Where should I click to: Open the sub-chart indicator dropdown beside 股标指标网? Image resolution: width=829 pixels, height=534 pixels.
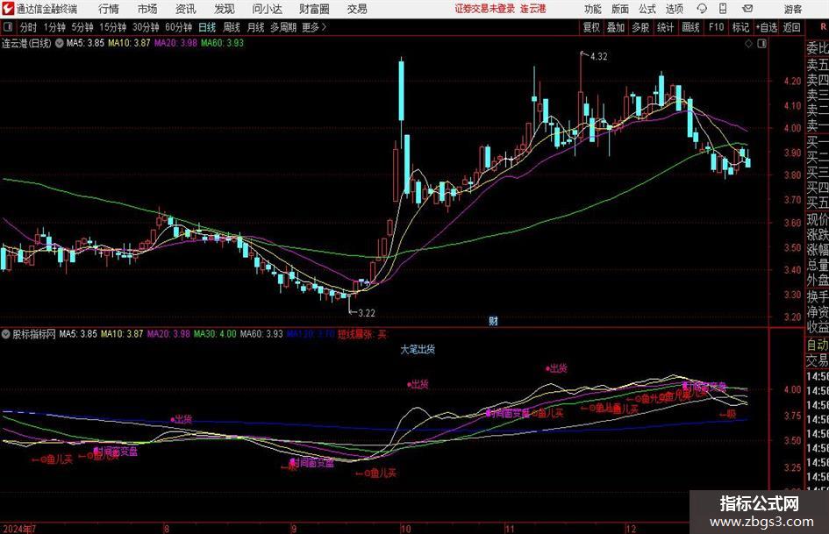(6, 334)
